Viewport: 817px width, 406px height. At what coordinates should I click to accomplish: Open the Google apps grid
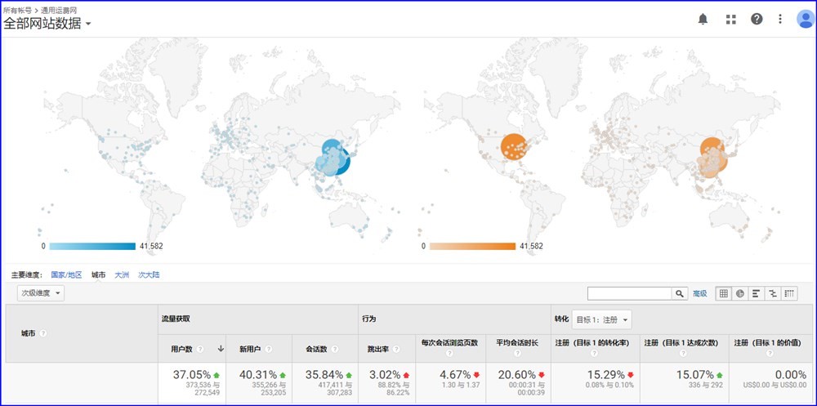730,19
